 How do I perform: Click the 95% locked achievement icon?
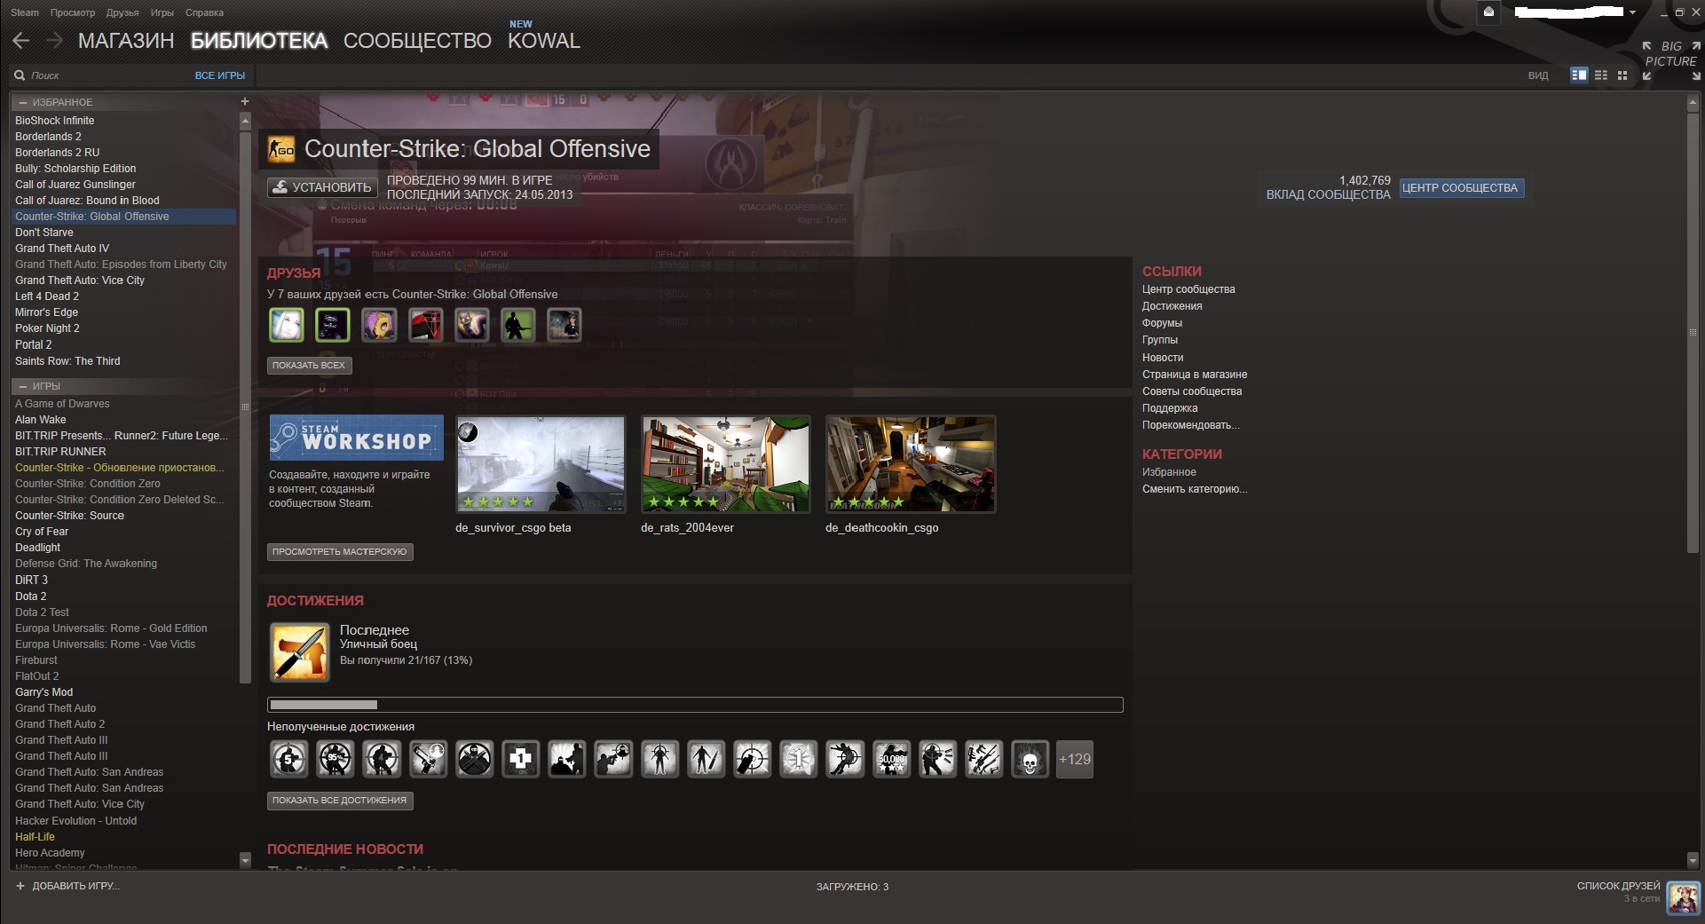(x=335, y=760)
